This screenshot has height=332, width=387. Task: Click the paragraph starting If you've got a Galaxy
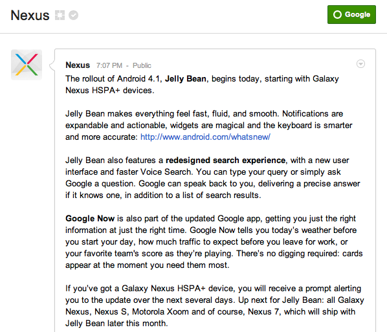click(x=215, y=306)
